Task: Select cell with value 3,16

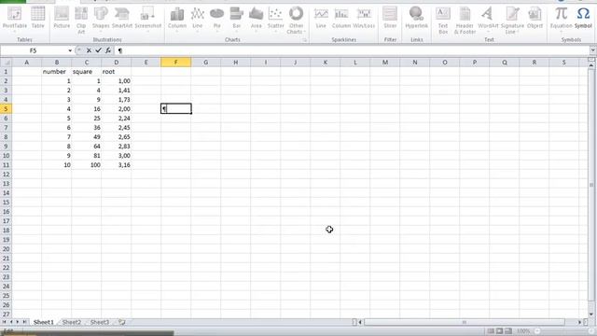Action: 116,165
